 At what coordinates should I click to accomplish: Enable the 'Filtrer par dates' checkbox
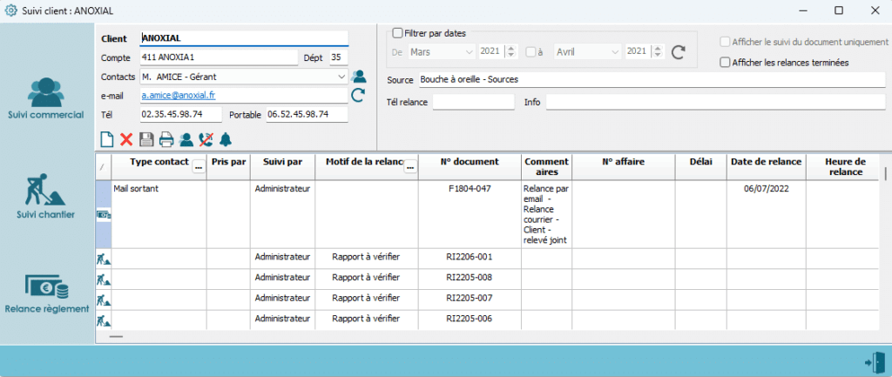tap(398, 33)
